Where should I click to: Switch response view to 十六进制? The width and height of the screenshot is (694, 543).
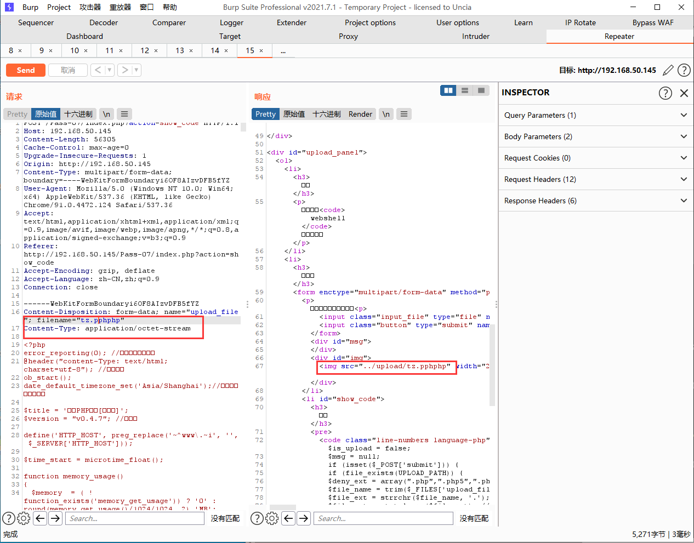tap(327, 114)
